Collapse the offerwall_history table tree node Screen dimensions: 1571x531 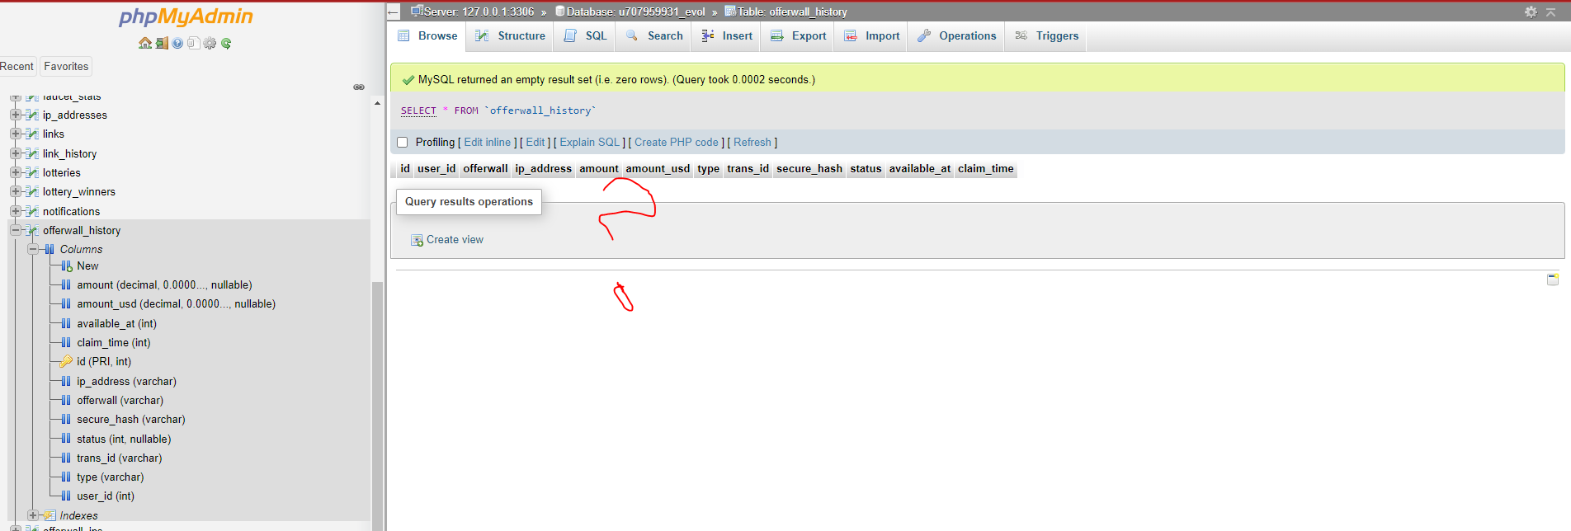click(16, 230)
